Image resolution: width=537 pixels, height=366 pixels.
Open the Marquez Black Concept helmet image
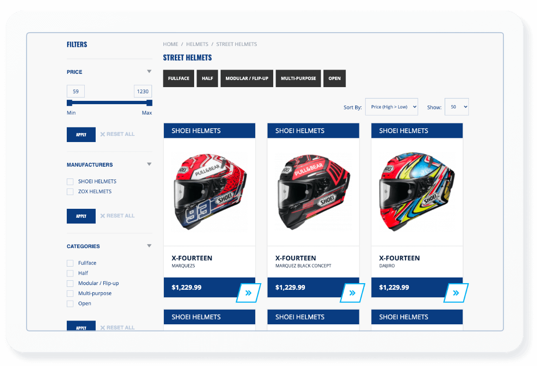pos(313,192)
